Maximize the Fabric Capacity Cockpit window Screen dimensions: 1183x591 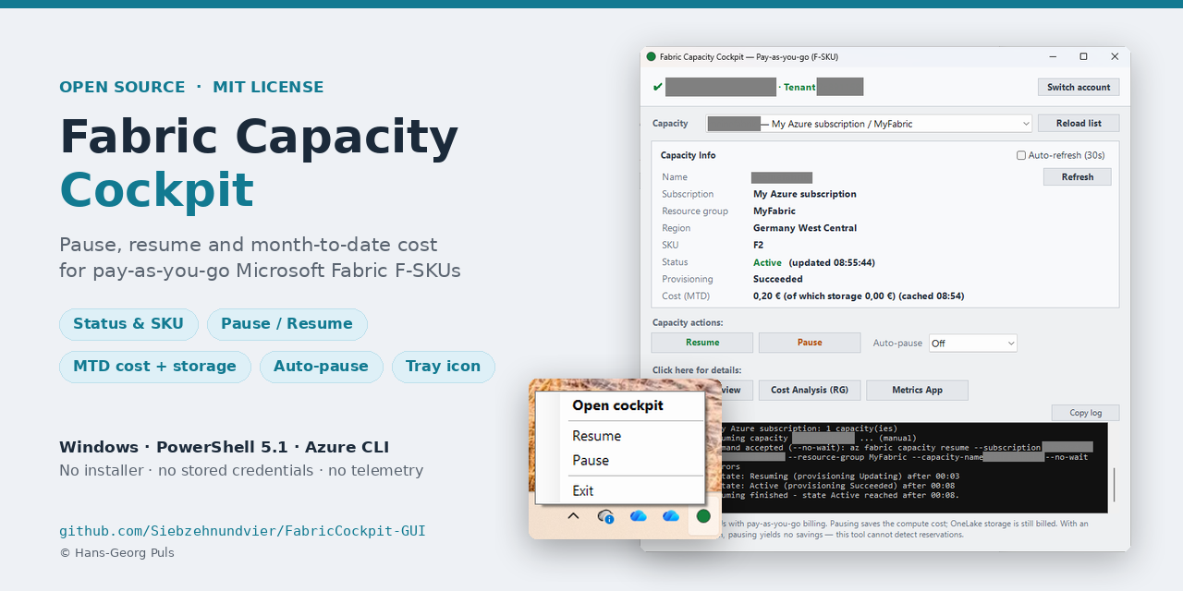point(1083,56)
